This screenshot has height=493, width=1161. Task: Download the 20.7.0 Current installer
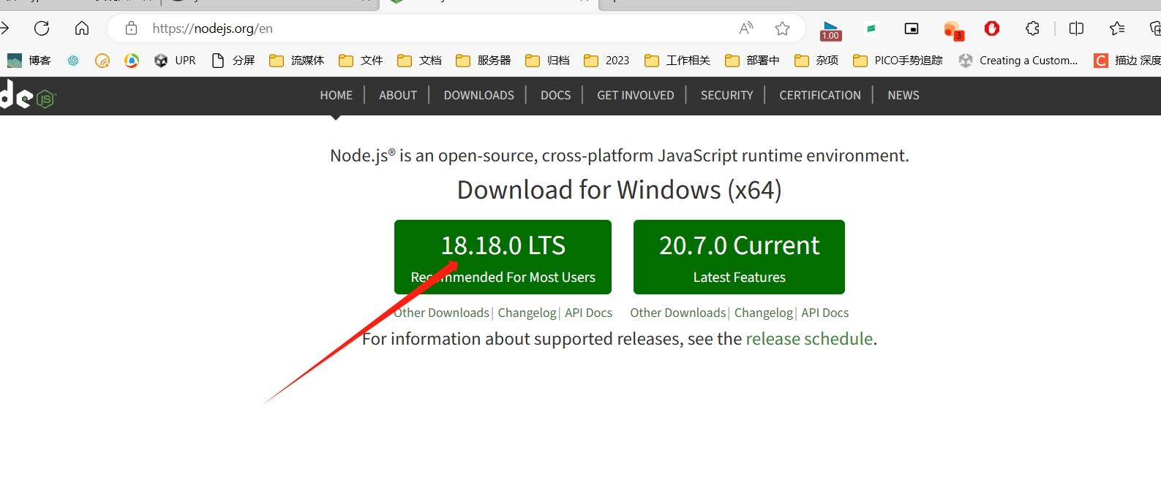pyautogui.click(x=739, y=257)
